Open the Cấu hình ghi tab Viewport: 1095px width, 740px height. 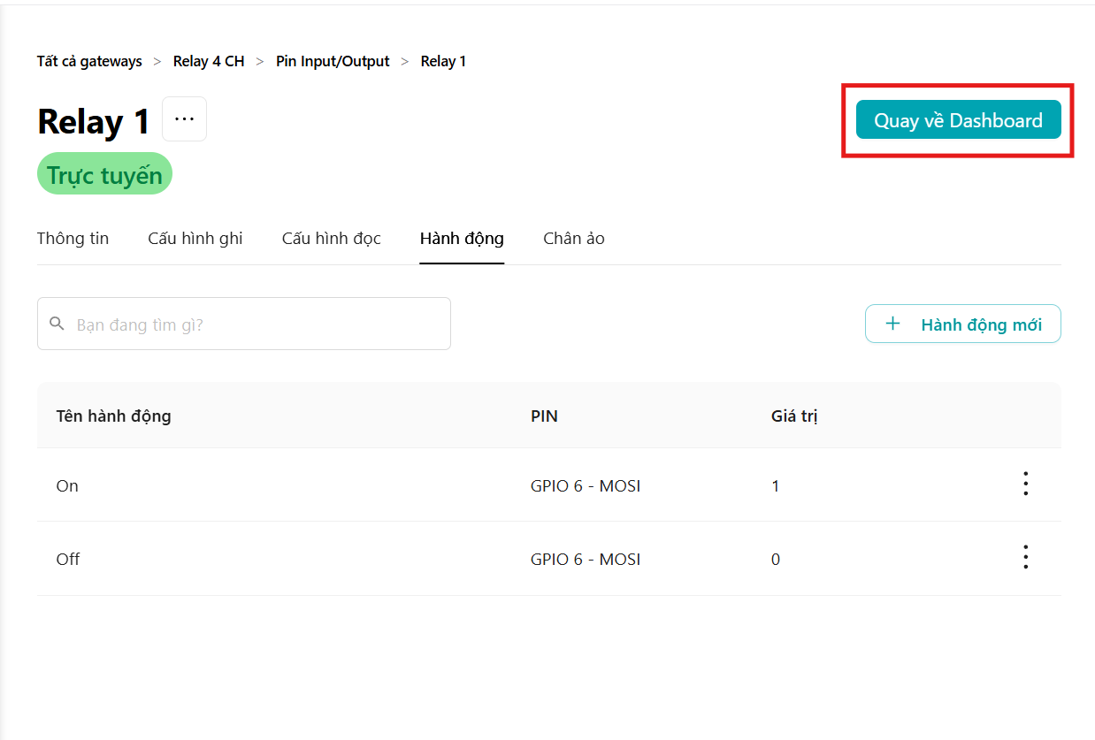tap(195, 239)
